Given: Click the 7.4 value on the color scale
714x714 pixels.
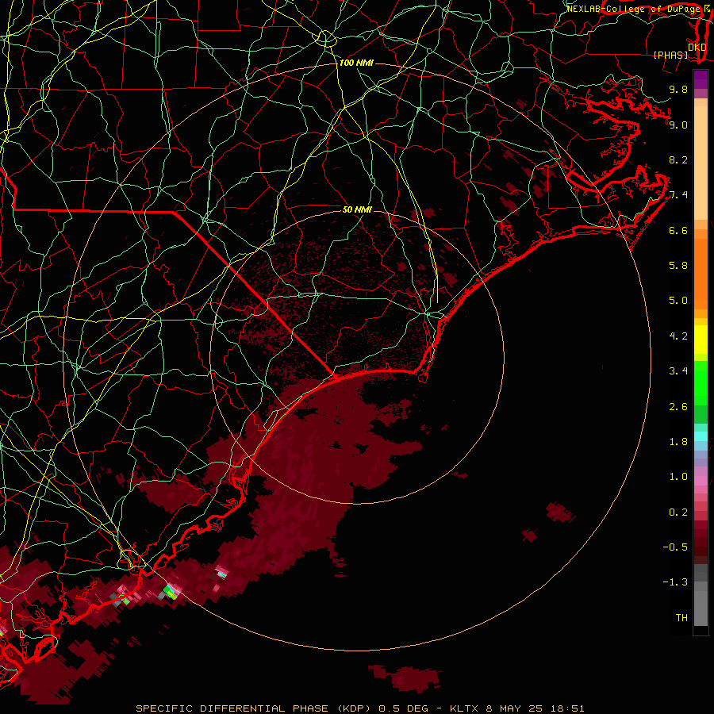Looking at the screenshot, I should click(678, 195).
